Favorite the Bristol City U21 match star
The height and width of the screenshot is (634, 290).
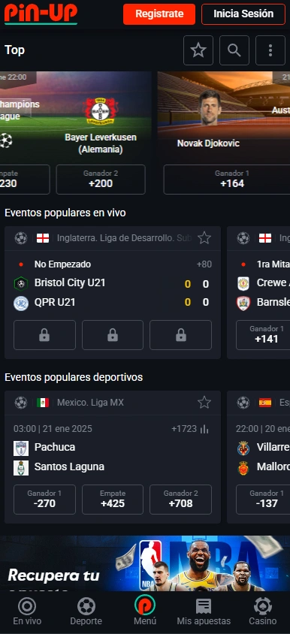[204, 238]
